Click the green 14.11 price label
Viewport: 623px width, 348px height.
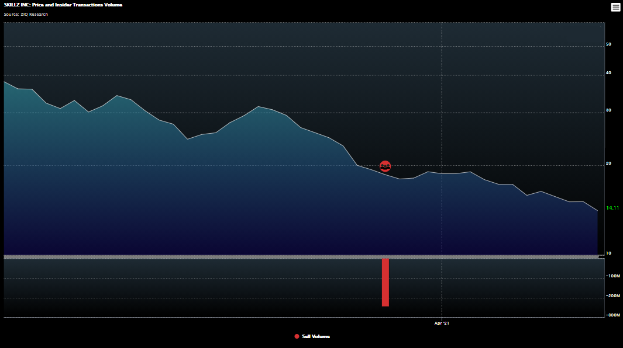pos(612,208)
